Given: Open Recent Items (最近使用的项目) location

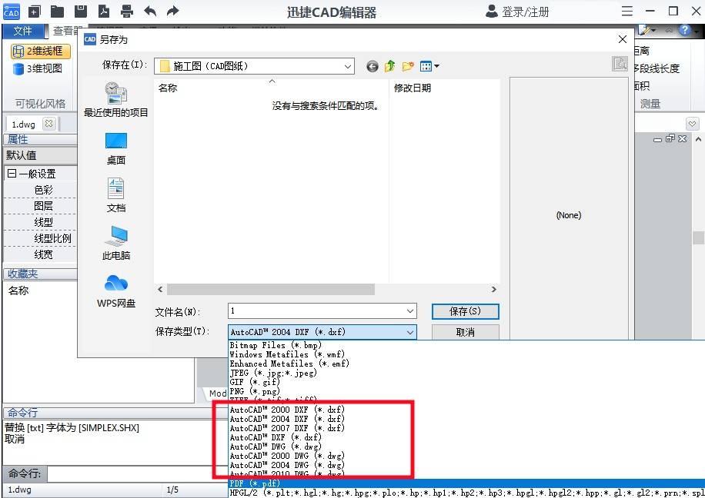Looking at the screenshot, I should [x=116, y=100].
